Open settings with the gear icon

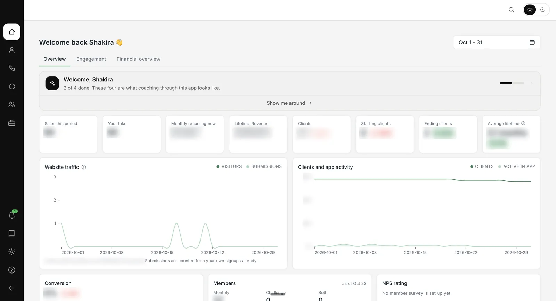click(x=12, y=252)
